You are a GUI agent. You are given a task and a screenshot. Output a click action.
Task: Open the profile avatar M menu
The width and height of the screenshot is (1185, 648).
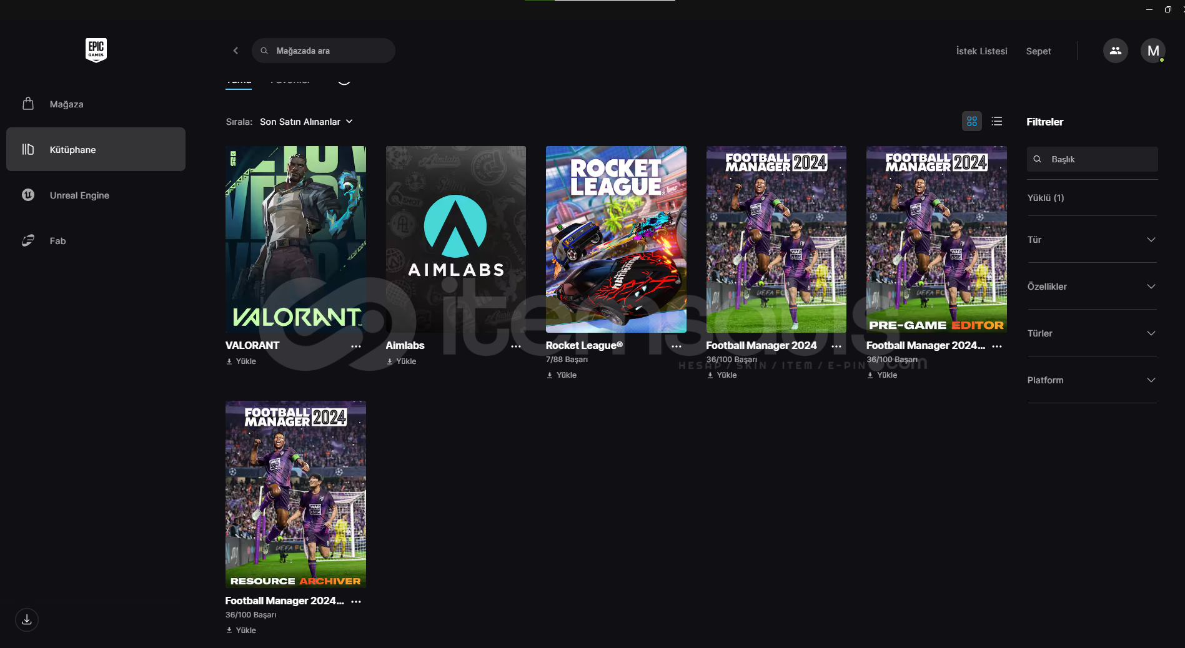[1153, 51]
